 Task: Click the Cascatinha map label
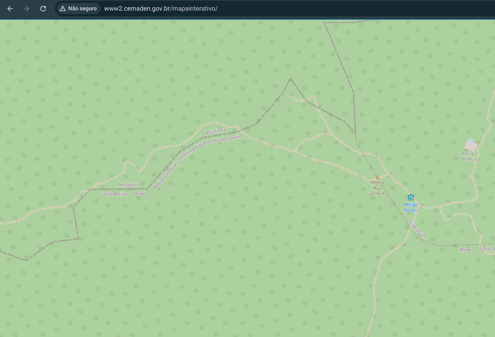(x=214, y=131)
